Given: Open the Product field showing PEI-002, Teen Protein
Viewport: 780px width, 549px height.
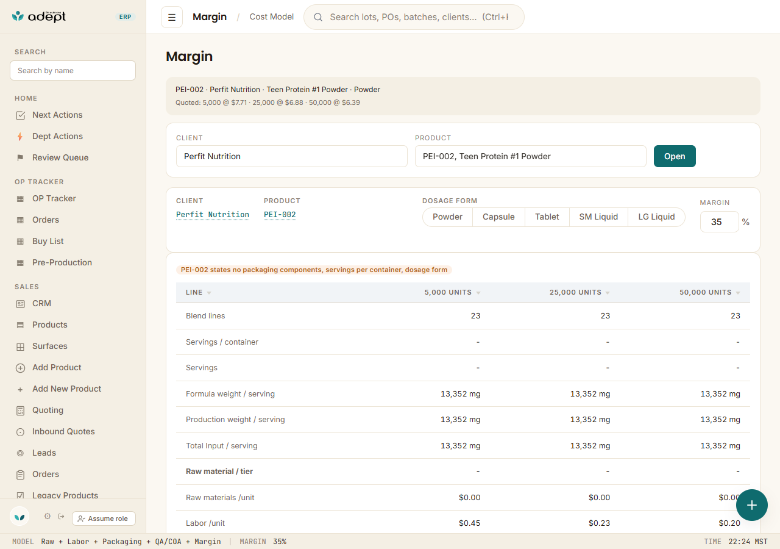Looking at the screenshot, I should pyautogui.click(x=531, y=156).
